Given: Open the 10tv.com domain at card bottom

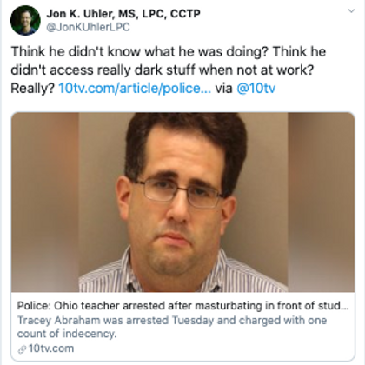Looking at the screenshot, I should [51, 348].
